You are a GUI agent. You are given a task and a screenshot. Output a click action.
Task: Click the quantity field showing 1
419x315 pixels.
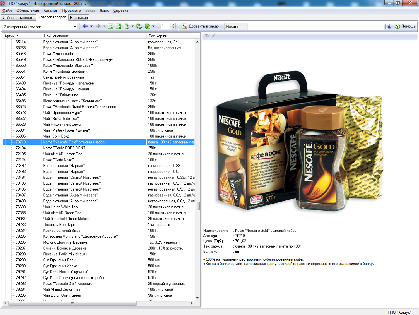(x=166, y=26)
